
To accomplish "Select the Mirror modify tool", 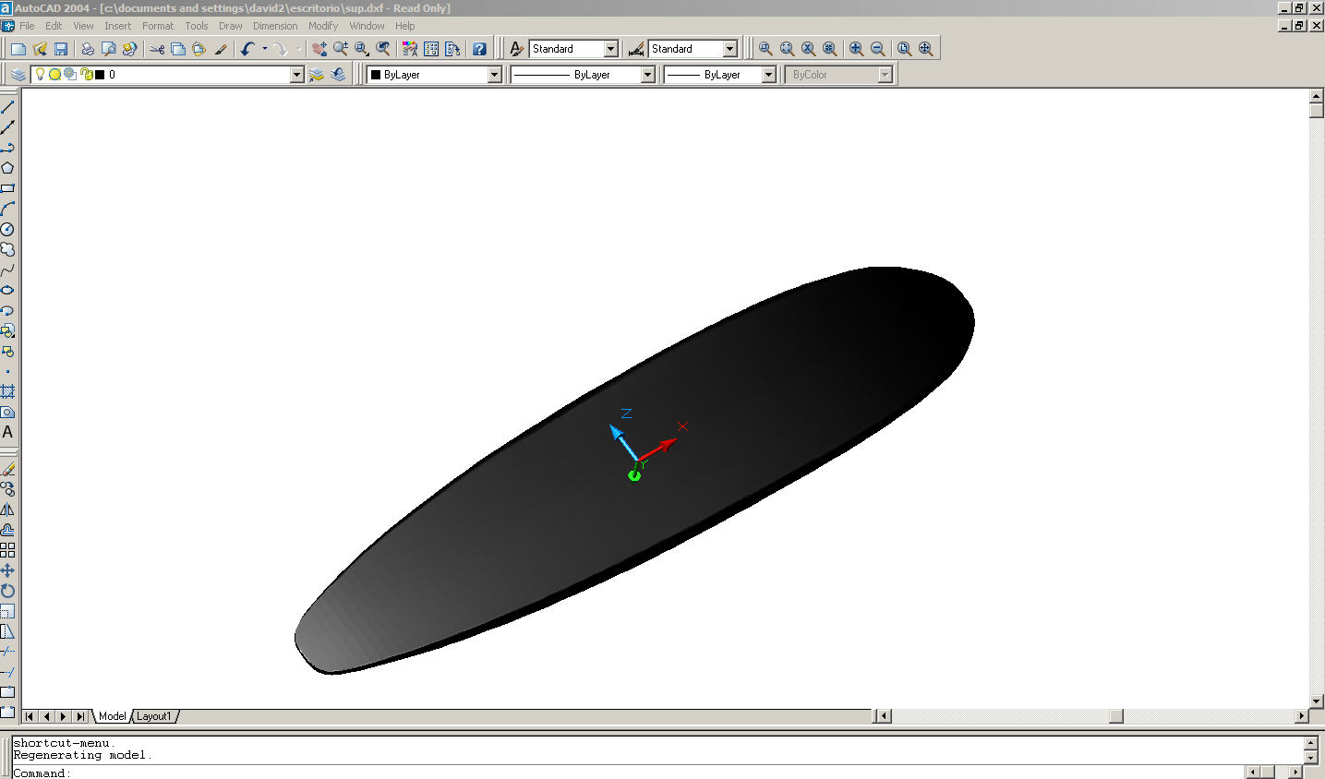I will (7, 509).
